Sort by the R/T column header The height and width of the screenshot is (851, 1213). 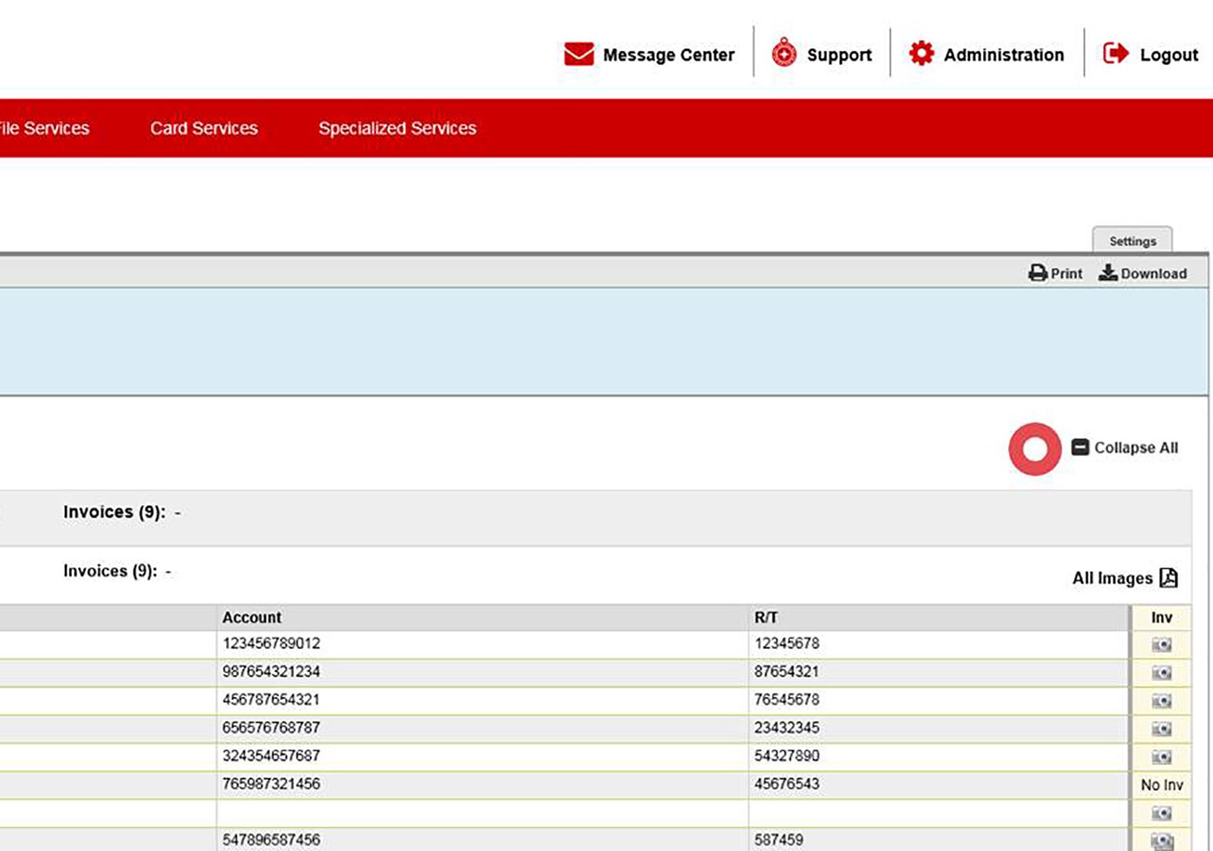point(765,618)
